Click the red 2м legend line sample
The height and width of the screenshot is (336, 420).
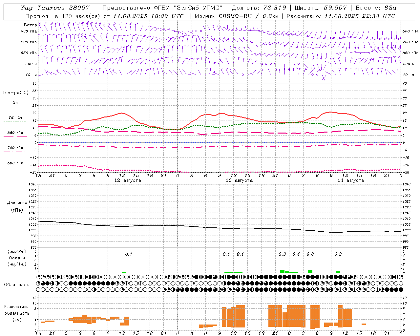[15, 106]
